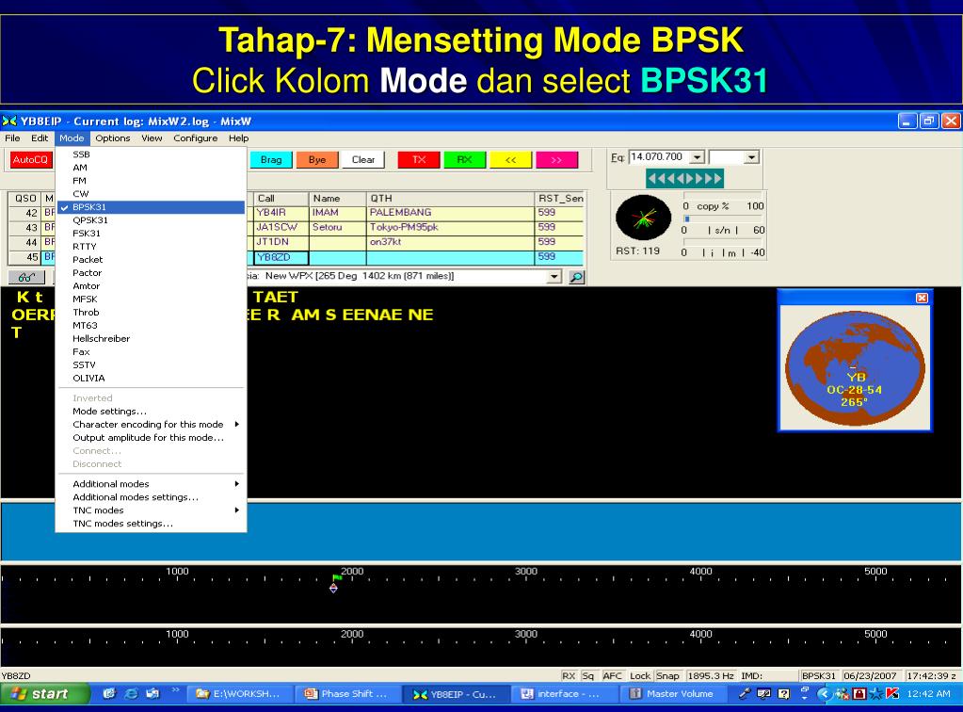Click the pink >> macro page button
The image size is (963, 712).
557,160
